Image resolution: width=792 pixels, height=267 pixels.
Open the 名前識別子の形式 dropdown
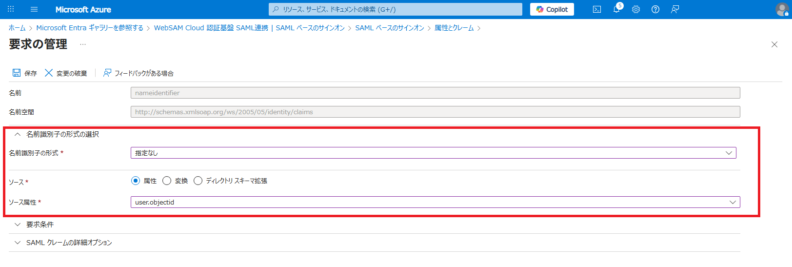433,153
